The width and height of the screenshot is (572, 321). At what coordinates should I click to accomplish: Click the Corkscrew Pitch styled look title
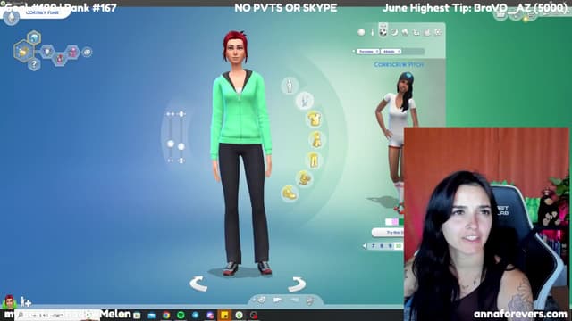point(399,64)
